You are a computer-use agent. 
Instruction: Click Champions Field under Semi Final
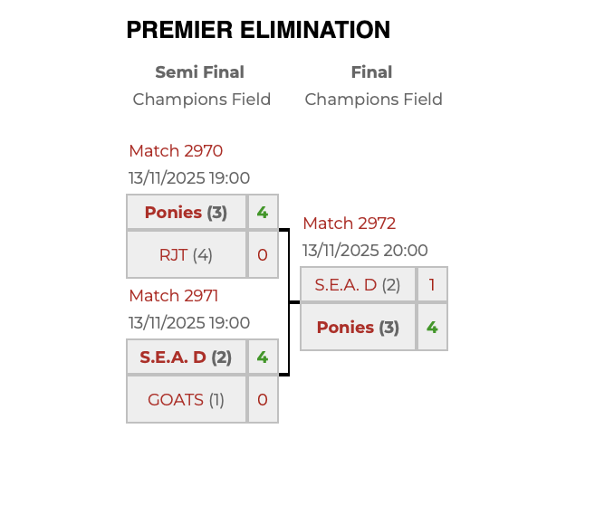(202, 100)
